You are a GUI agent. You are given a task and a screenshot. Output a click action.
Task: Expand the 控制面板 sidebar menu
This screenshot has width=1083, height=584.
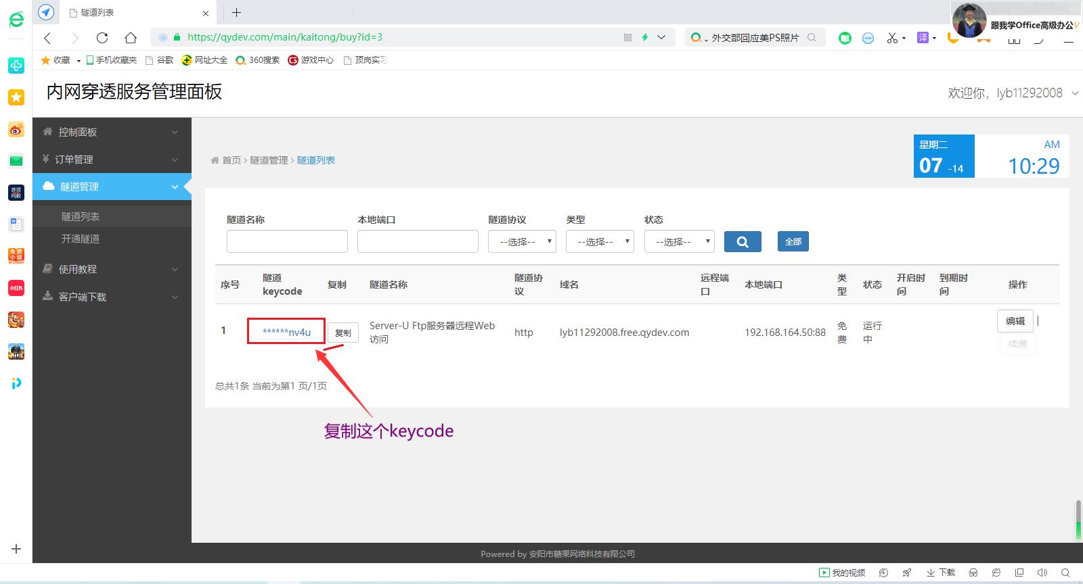[x=112, y=132]
